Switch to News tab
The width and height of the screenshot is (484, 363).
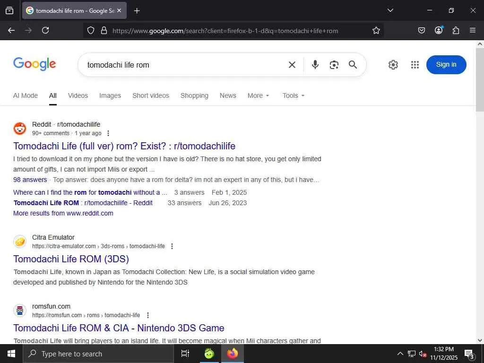pyautogui.click(x=228, y=95)
